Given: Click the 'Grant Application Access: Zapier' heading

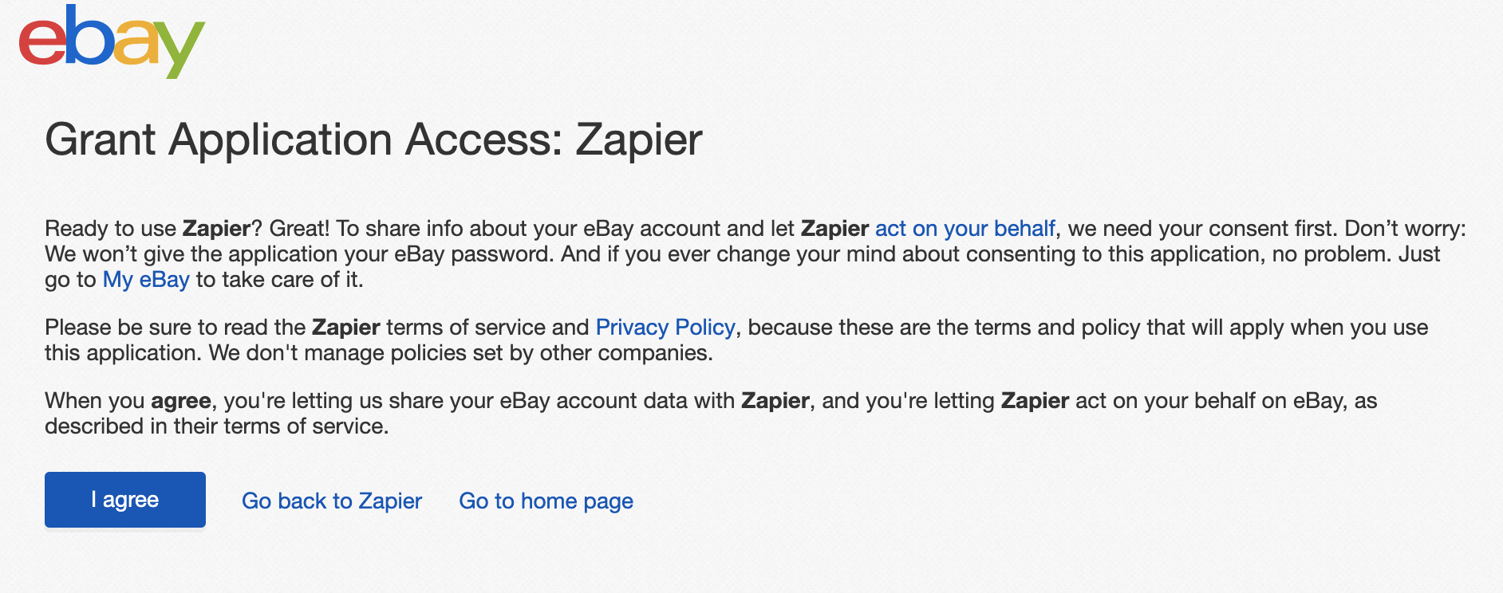Looking at the screenshot, I should coord(373,139).
